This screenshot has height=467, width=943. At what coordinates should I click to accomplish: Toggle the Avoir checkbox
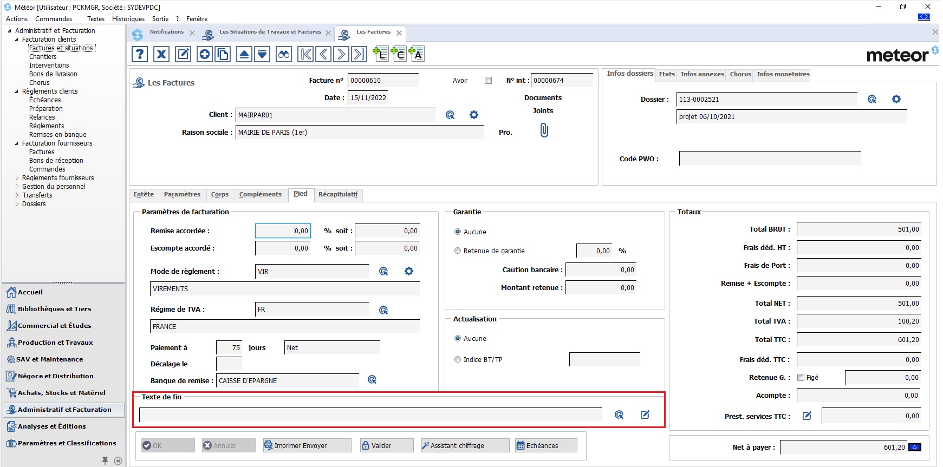pyautogui.click(x=488, y=80)
